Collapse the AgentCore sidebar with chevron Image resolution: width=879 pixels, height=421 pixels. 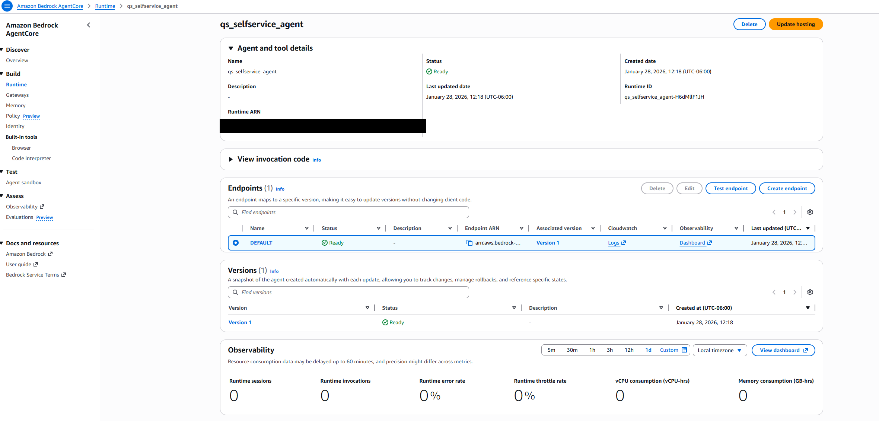point(89,25)
